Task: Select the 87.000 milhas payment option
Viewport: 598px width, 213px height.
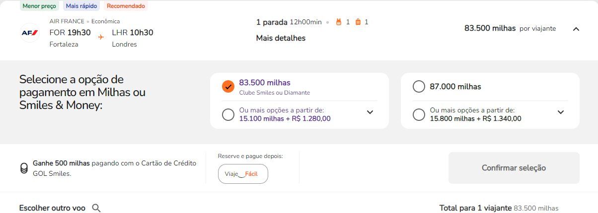Action: tap(419, 87)
